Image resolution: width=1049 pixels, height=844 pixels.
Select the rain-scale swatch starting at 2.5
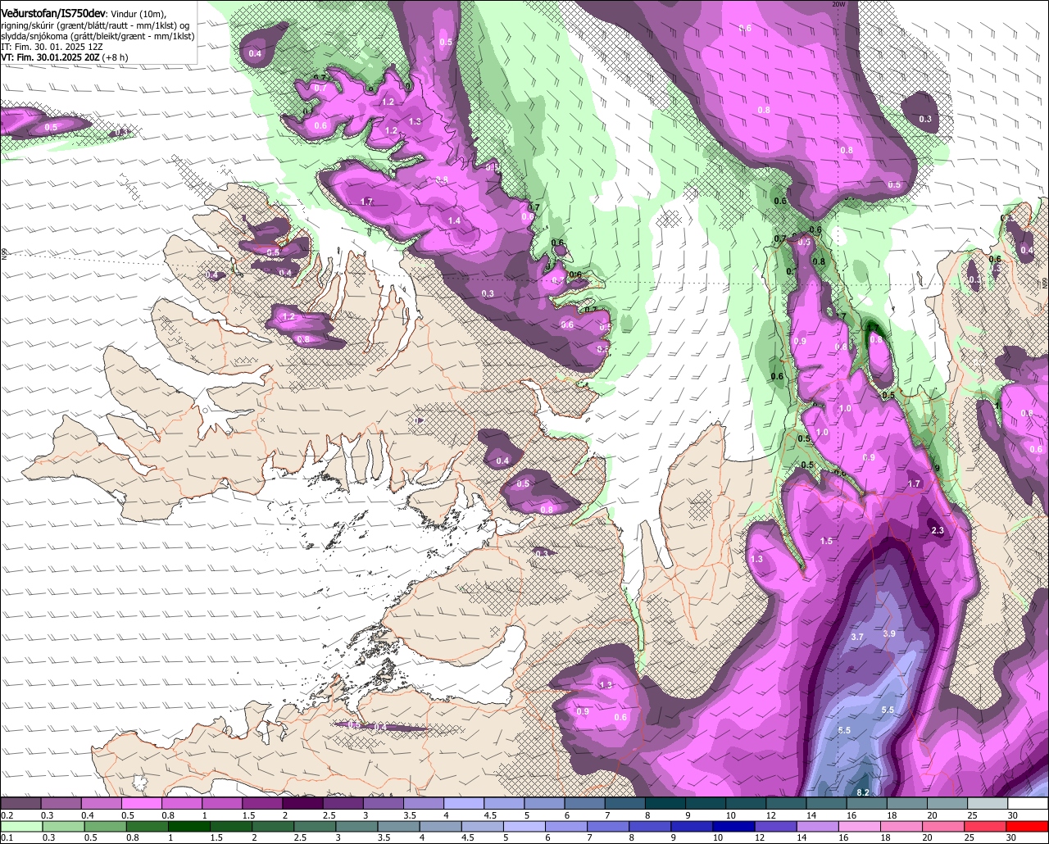pyautogui.click(x=315, y=826)
